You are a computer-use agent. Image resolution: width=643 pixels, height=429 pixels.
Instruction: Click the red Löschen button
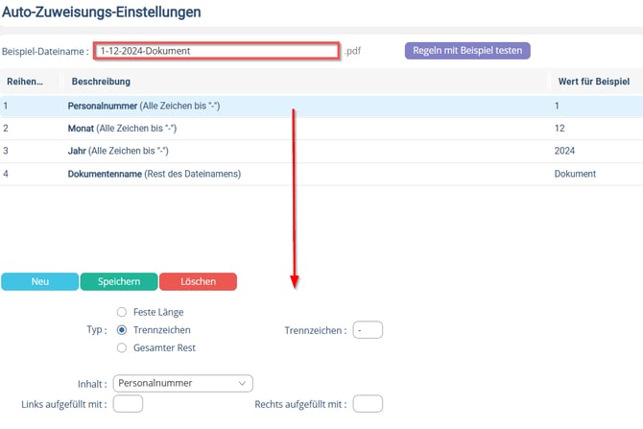(x=198, y=281)
